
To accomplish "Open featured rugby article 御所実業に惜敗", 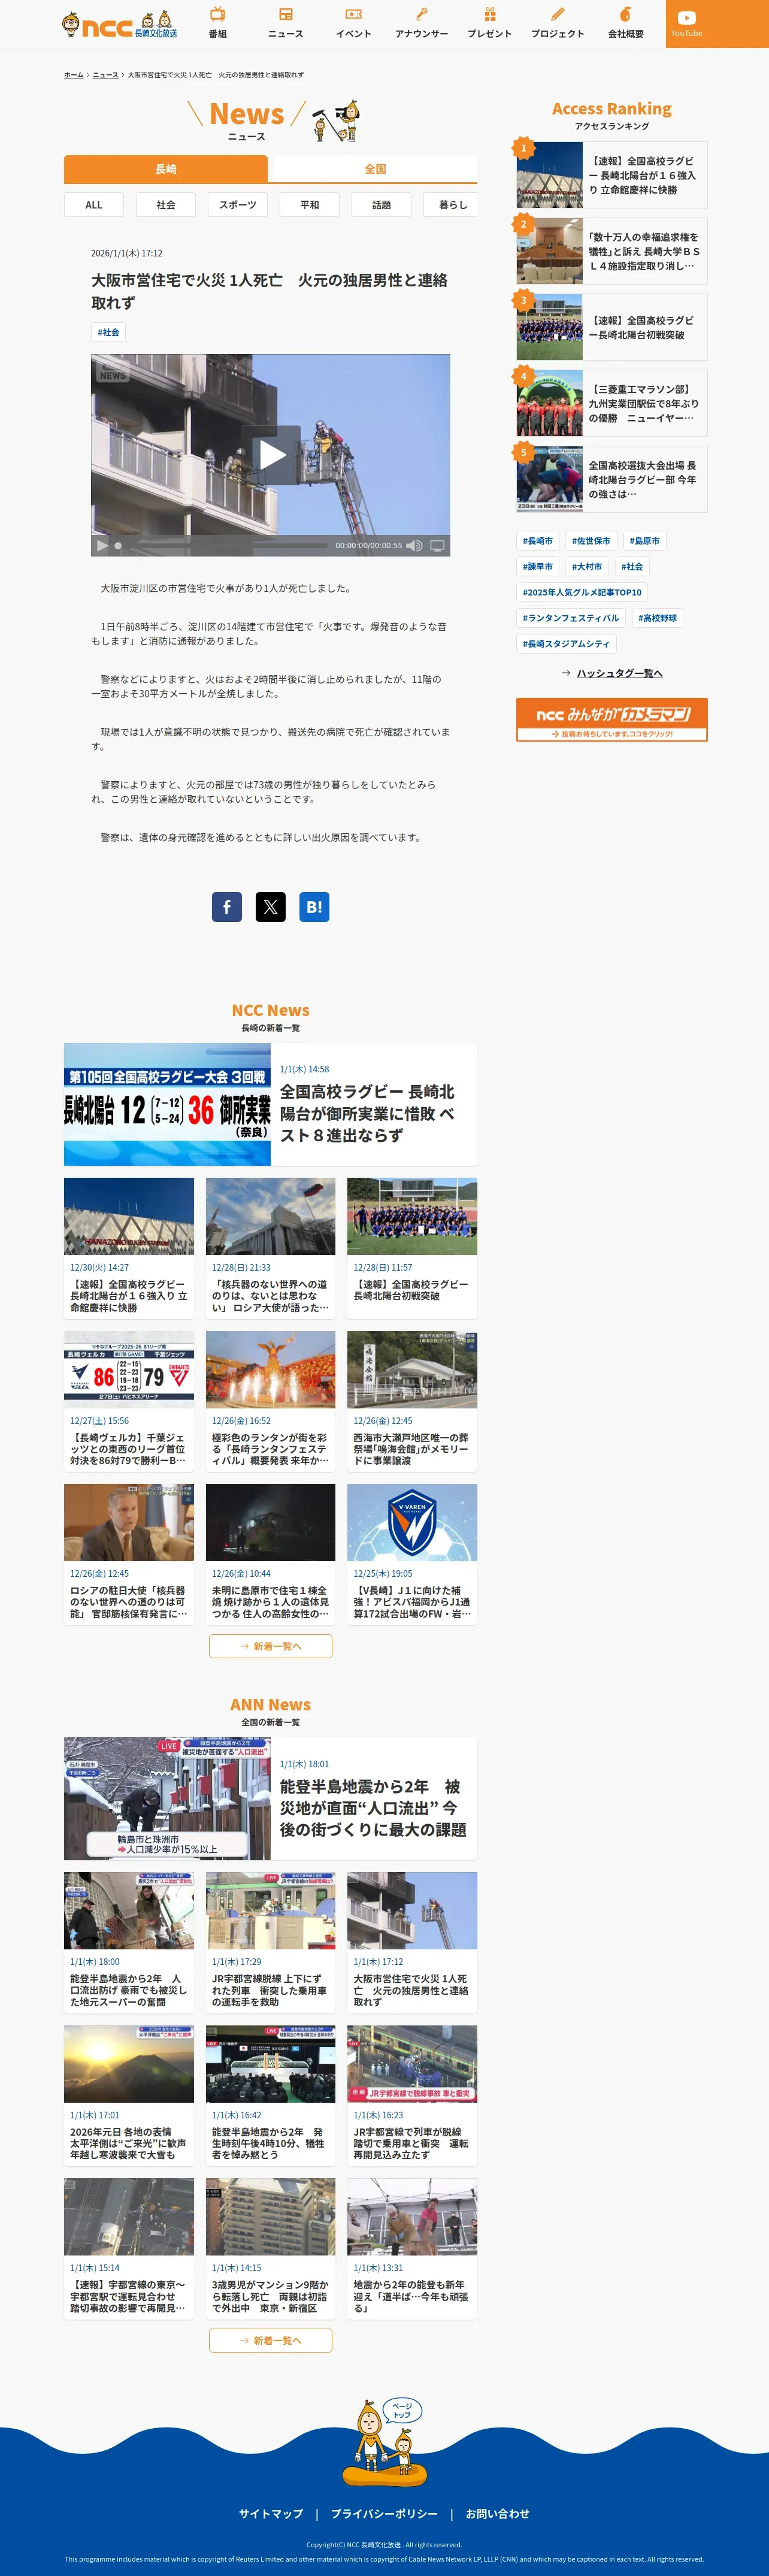I will tap(270, 1105).
